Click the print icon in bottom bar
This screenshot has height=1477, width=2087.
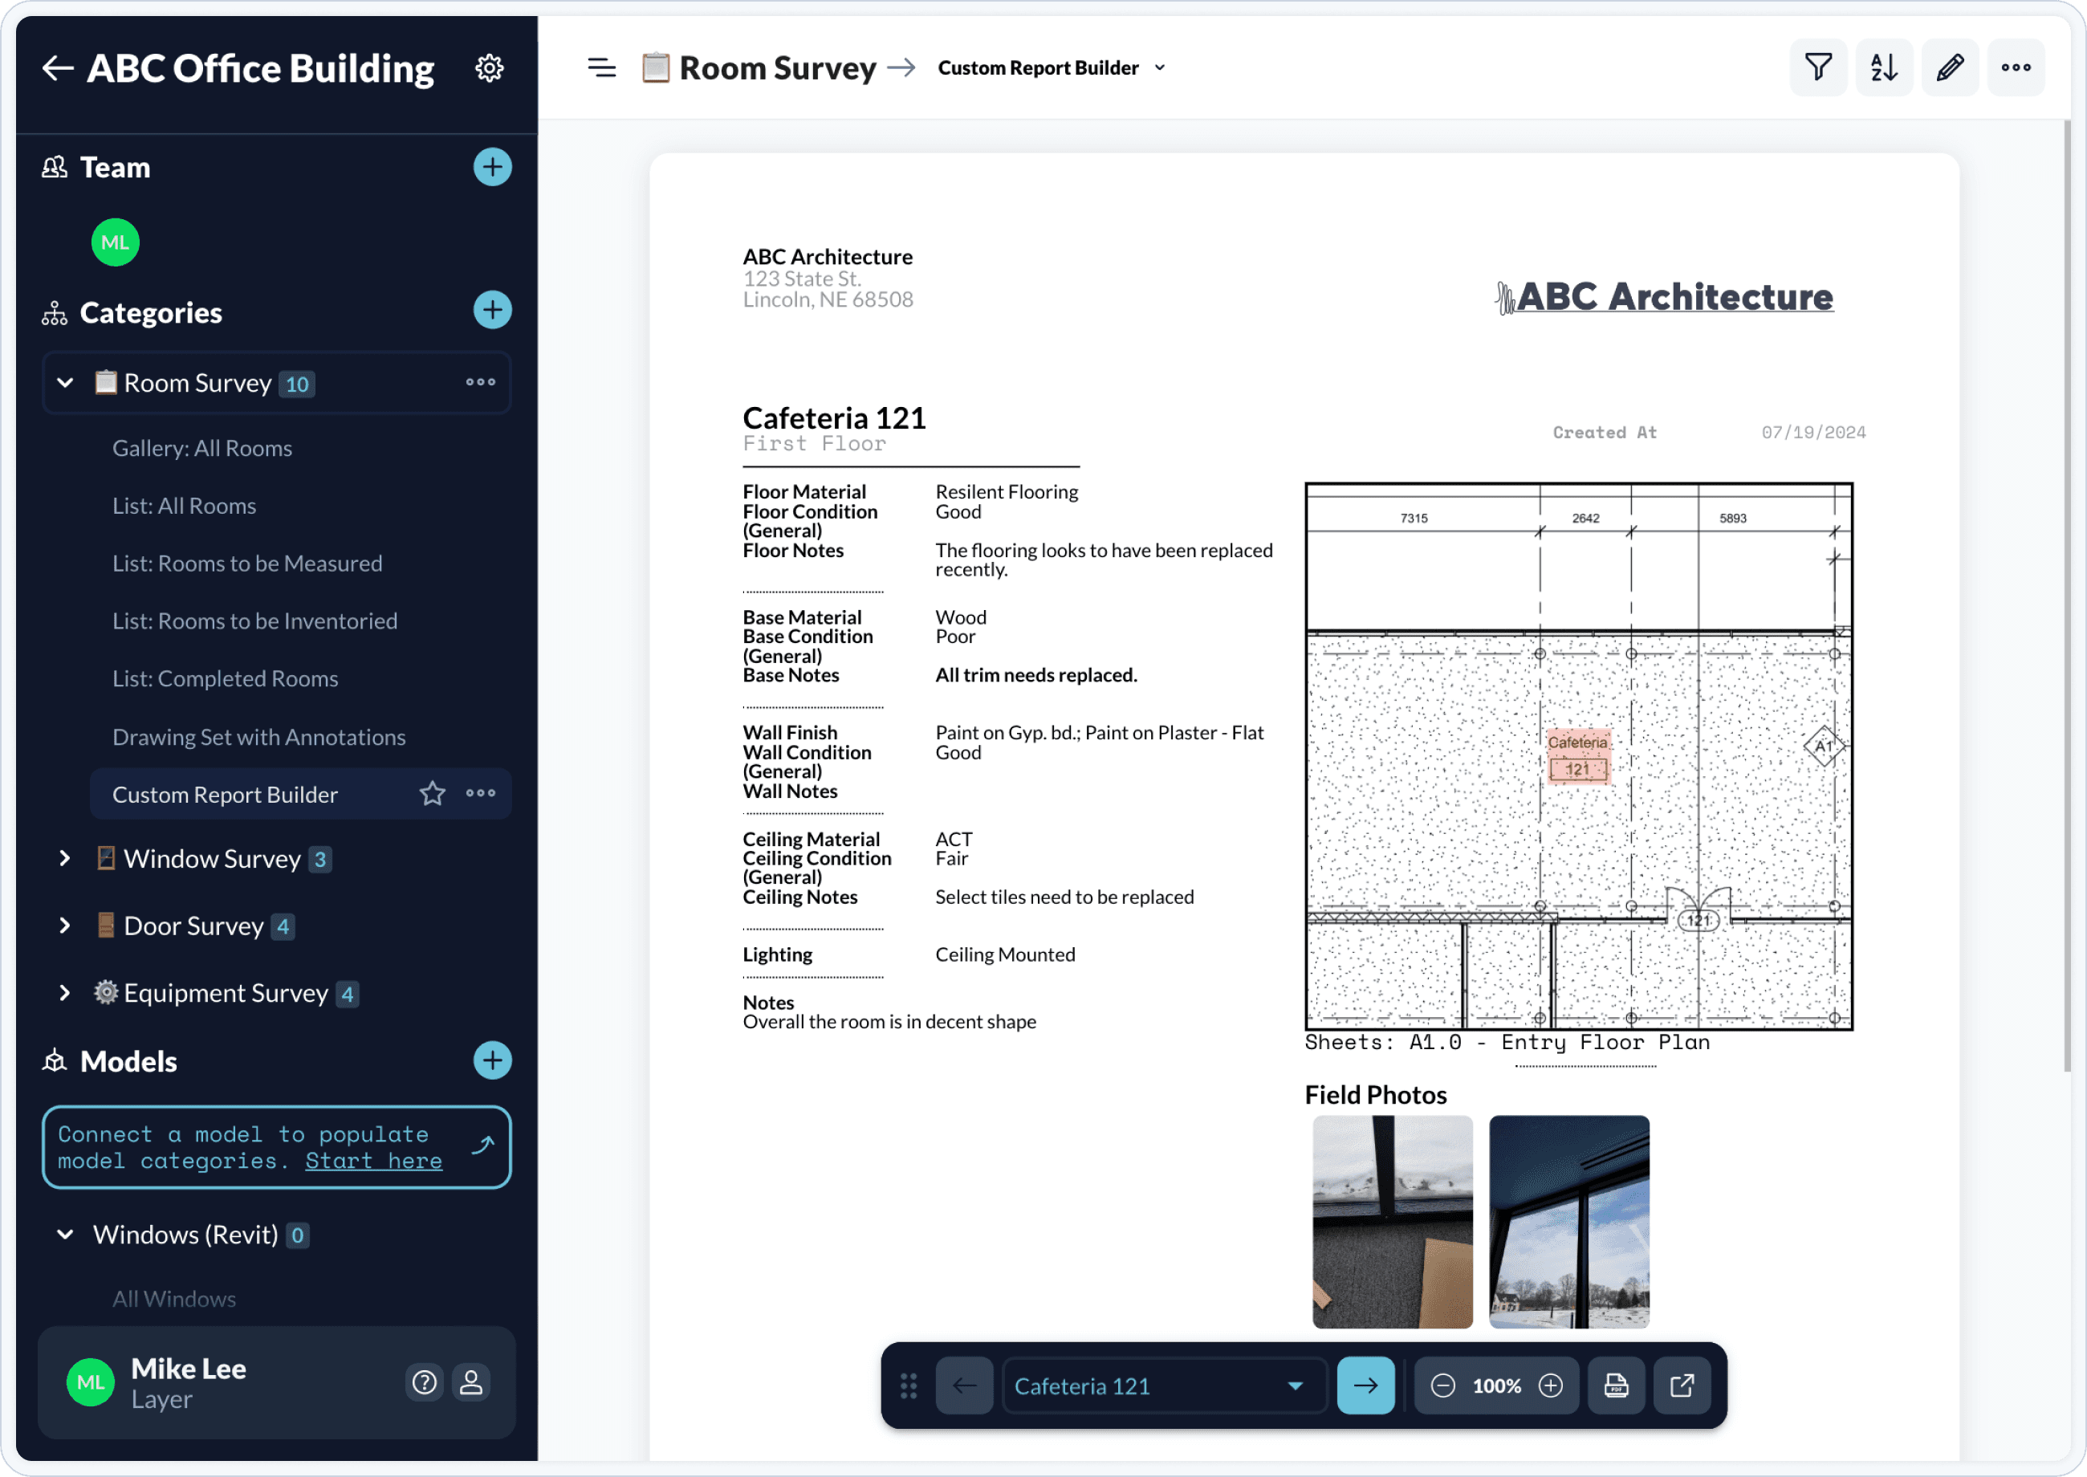click(x=1617, y=1385)
